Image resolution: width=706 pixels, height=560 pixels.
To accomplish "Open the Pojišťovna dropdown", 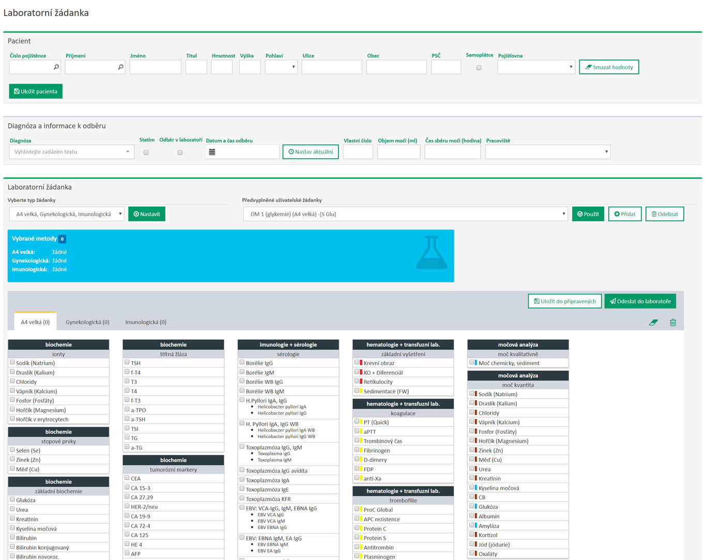I will (536, 67).
